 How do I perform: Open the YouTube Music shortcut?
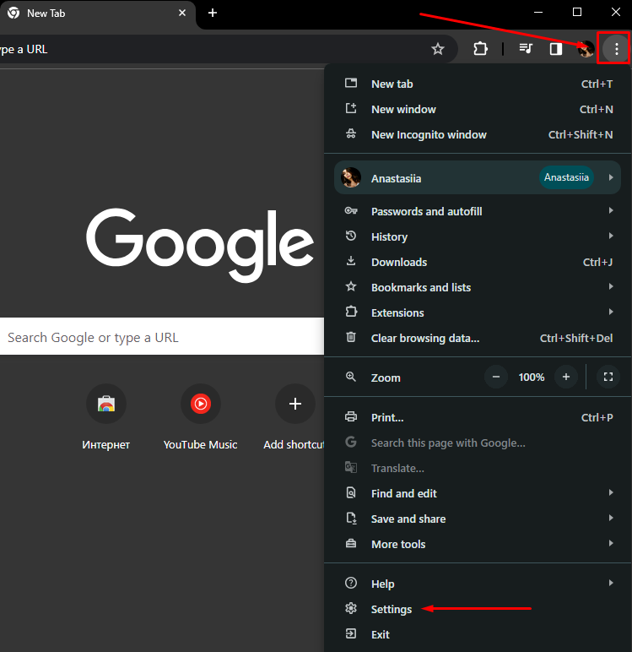point(200,417)
